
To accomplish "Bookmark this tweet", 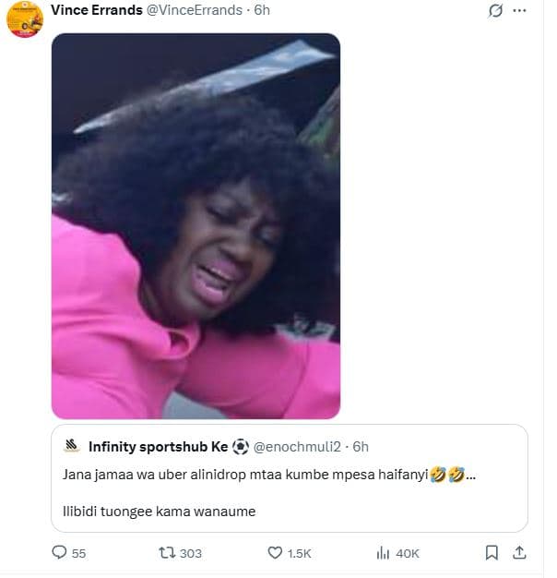I will (x=492, y=552).
